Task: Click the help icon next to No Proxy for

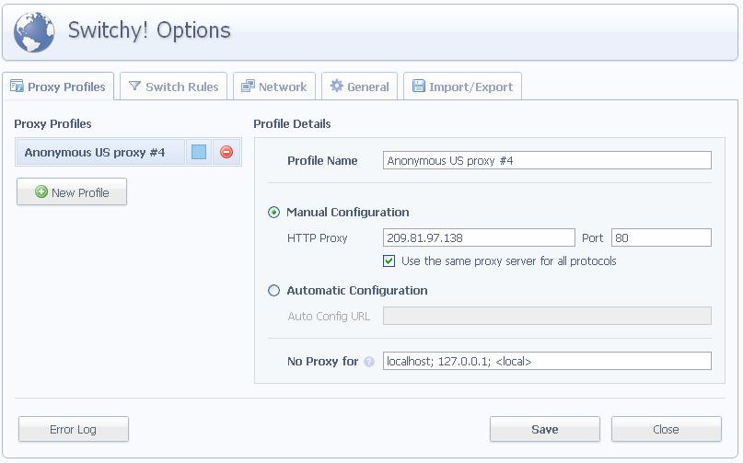Action: point(369,362)
